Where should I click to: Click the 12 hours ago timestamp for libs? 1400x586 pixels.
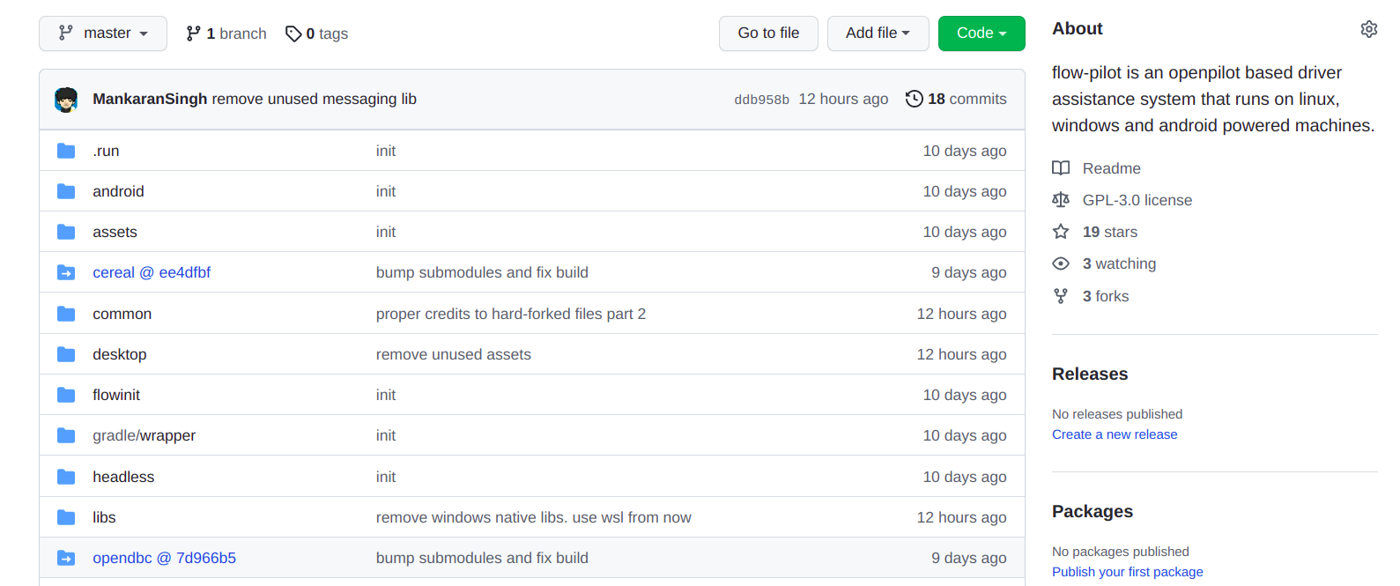[x=961, y=517]
